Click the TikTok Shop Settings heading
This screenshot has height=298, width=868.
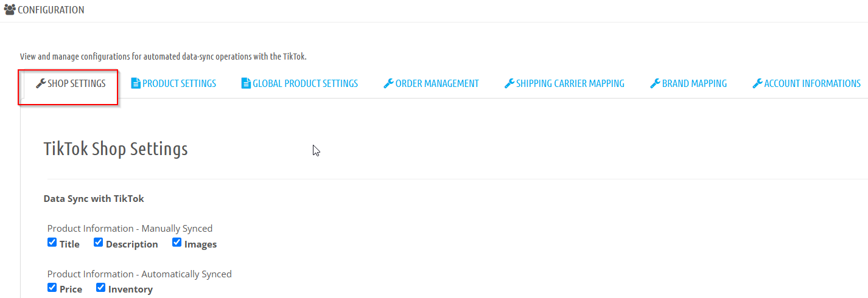click(116, 149)
